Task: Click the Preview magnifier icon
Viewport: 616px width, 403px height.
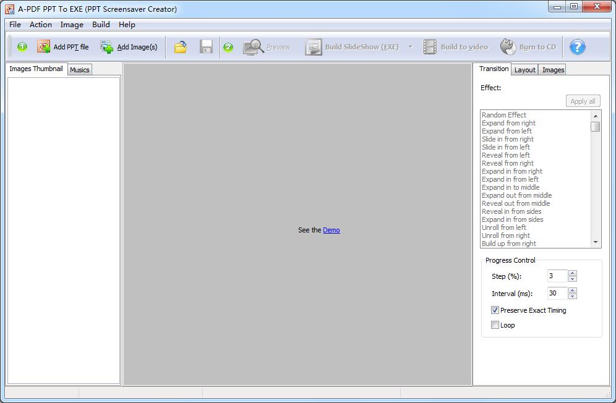Action: point(254,47)
